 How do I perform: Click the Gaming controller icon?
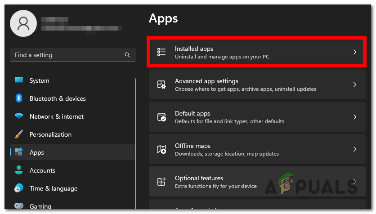(x=19, y=205)
